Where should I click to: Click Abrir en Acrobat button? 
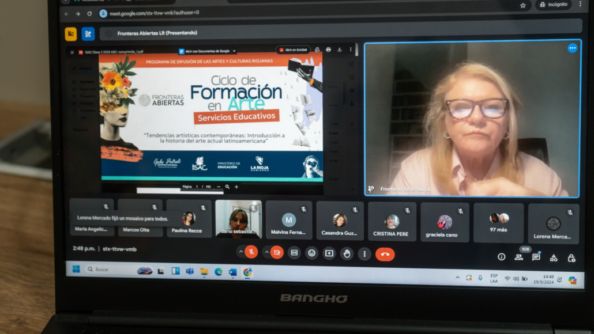pos(293,50)
